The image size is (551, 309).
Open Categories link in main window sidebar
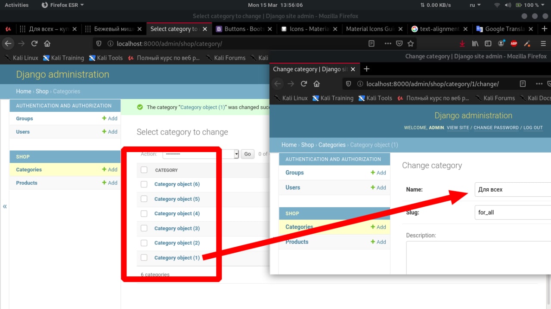coord(29,170)
